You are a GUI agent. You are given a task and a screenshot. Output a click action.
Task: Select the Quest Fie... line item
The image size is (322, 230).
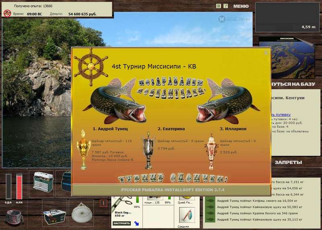point(185,202)
